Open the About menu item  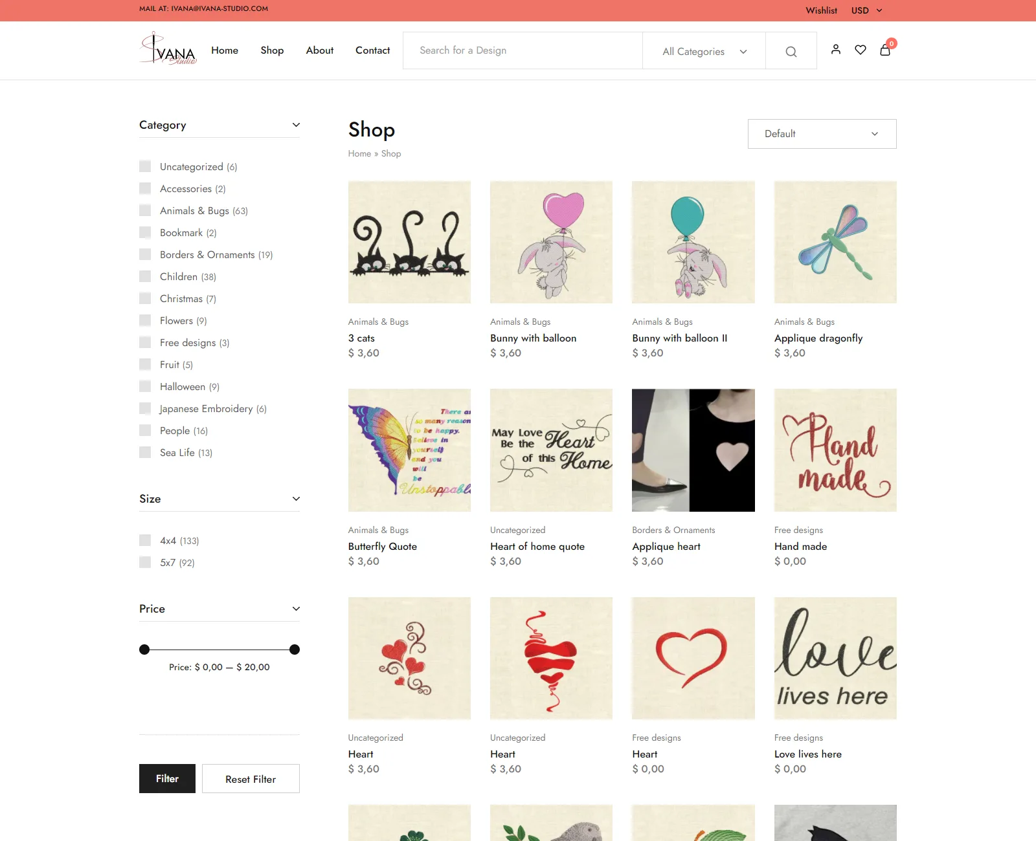click(x=320, y=50)
